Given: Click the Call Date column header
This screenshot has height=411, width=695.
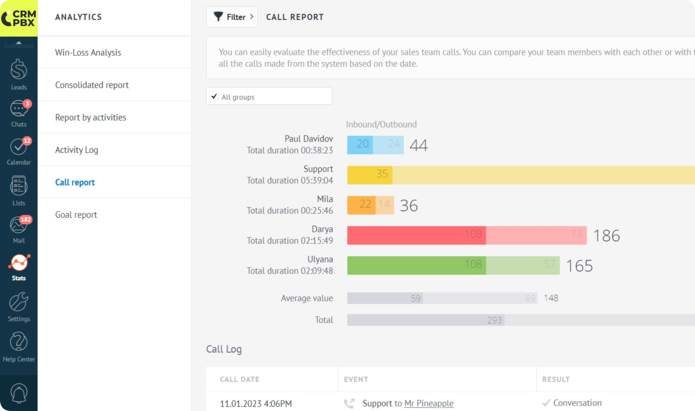Looking at the screenshot, I should click(x=240, y=379).
